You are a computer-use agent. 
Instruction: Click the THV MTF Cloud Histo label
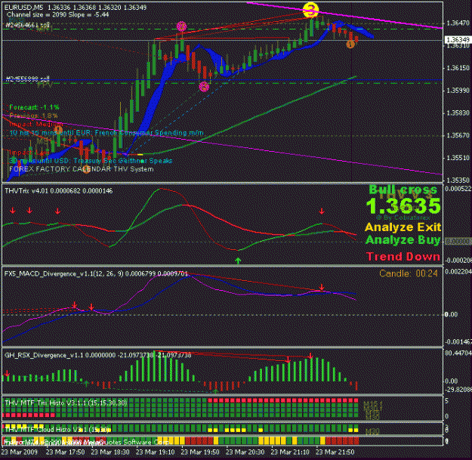click(57, 429)
